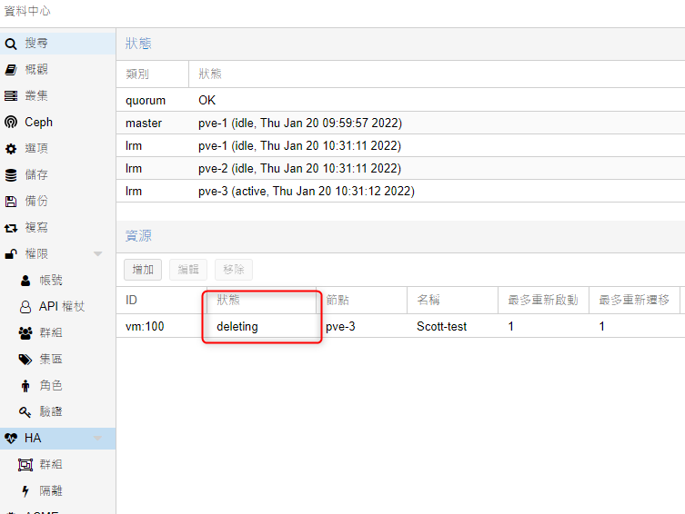The height and width of the screenshot is (514, 685).
Task: Collapse the HA section arrow
Action: click(98, 438)
